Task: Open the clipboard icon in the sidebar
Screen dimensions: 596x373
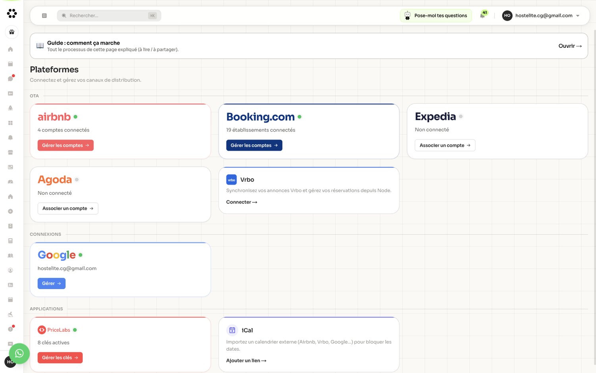Action: (10, 226)
